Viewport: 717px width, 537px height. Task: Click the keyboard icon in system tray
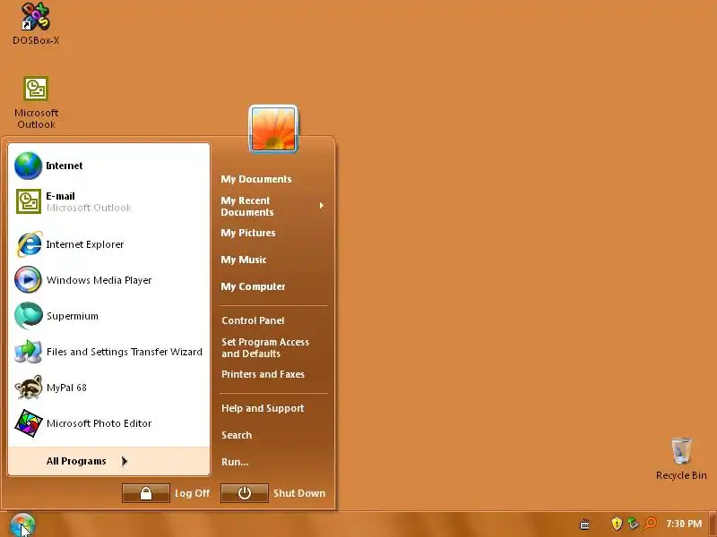coord(584,524)
